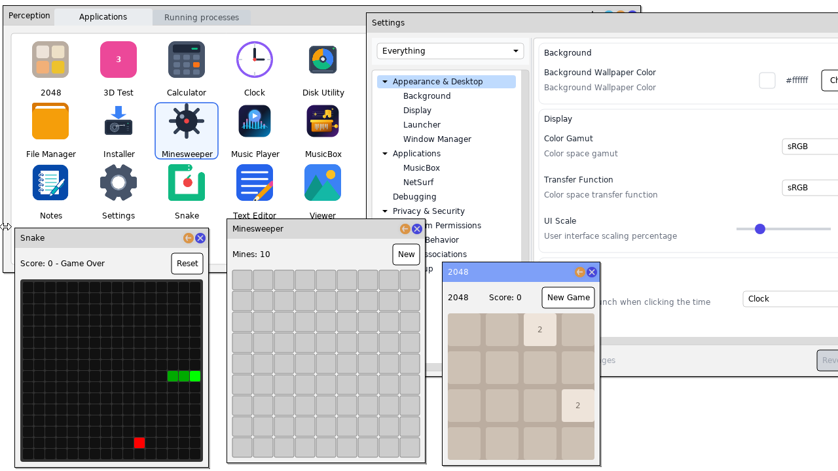Select Display in the Settings tree
The height and width of the screenshot is (471, 838).
[417, 111]
